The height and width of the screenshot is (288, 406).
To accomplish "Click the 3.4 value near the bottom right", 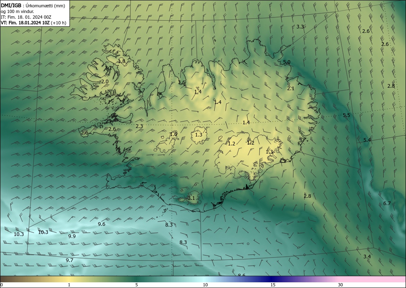I will point(367,257).
